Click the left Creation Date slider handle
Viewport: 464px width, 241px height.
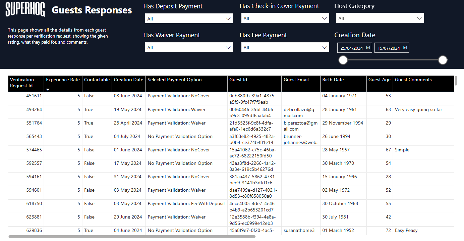343,60
